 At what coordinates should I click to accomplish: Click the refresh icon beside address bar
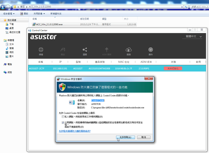click(x=186, y=7)
